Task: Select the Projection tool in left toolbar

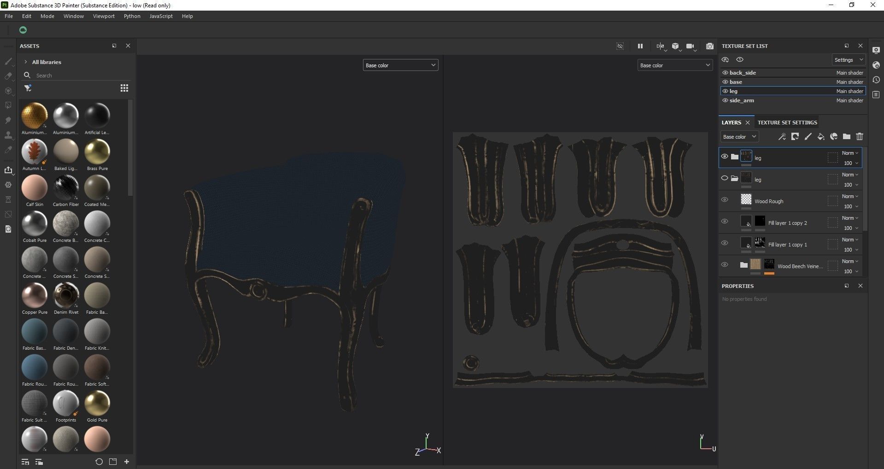Action: [8, 91]
